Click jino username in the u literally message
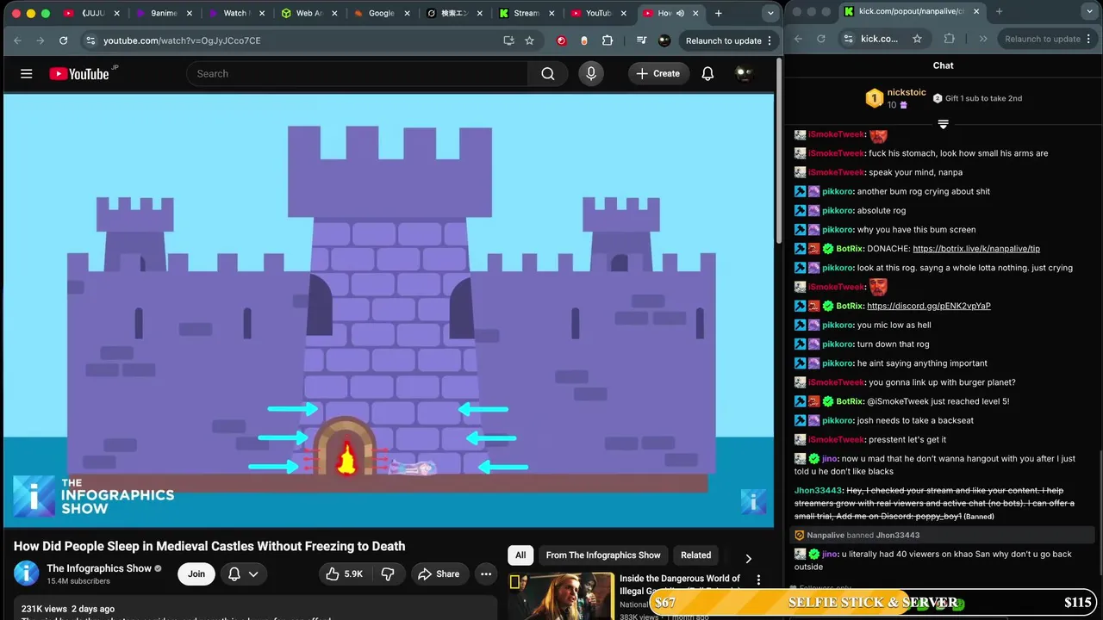 click(x=830, y=554)
